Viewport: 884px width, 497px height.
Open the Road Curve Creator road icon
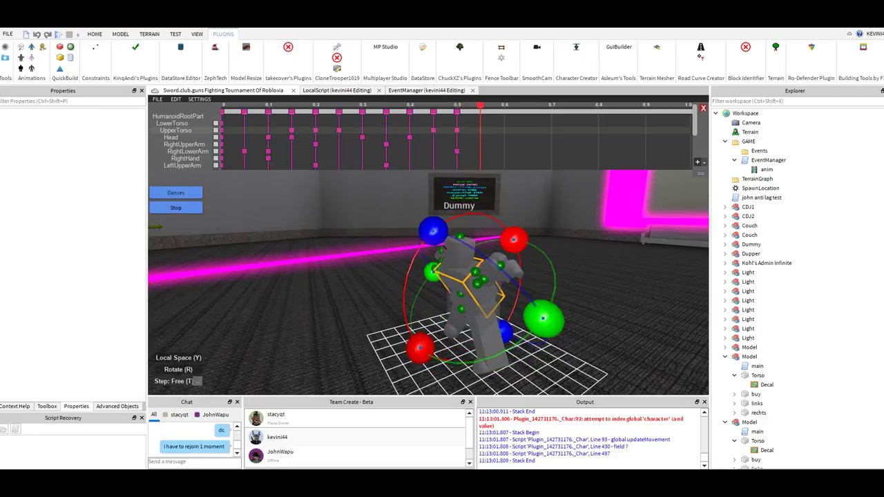[x=701, y=47]
